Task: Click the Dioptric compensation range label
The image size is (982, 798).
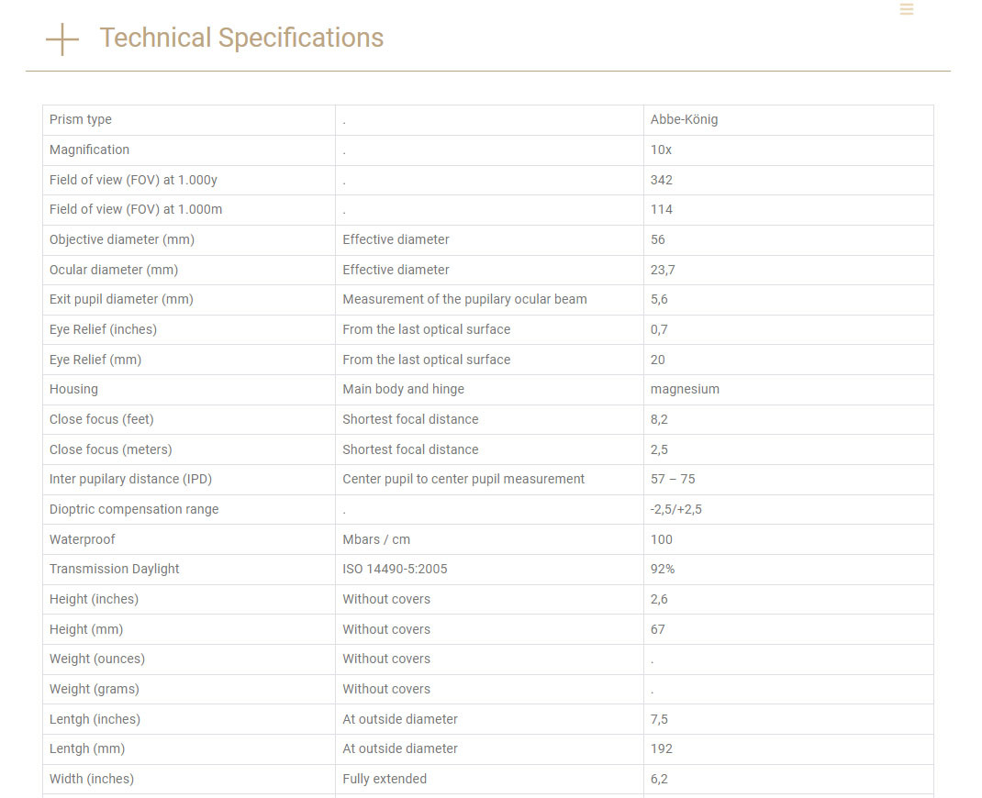Action: tap(134, 509)
